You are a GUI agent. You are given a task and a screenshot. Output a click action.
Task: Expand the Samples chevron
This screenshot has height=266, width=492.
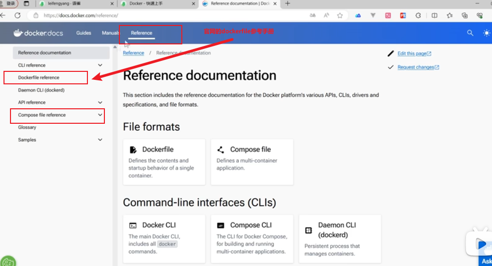(x=100, y=140)
